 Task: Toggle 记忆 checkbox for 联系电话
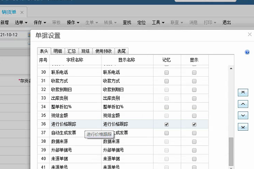(x=167, y=72)
